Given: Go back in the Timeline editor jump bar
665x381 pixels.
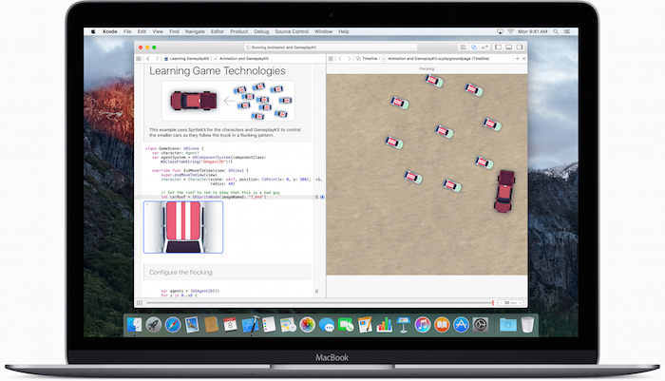Looking at the screenshot, I should pyautogui.click(x=340, y=59).
